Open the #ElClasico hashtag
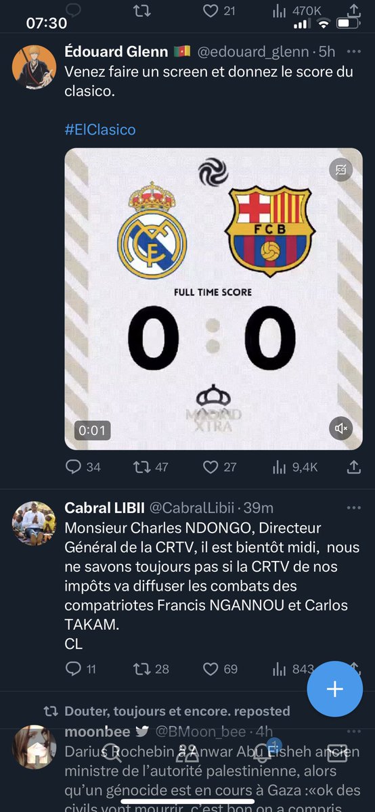 (100, 129)
